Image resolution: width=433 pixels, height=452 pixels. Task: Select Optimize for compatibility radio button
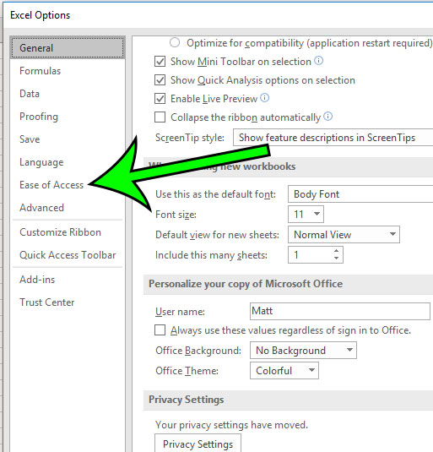point(175,42)
